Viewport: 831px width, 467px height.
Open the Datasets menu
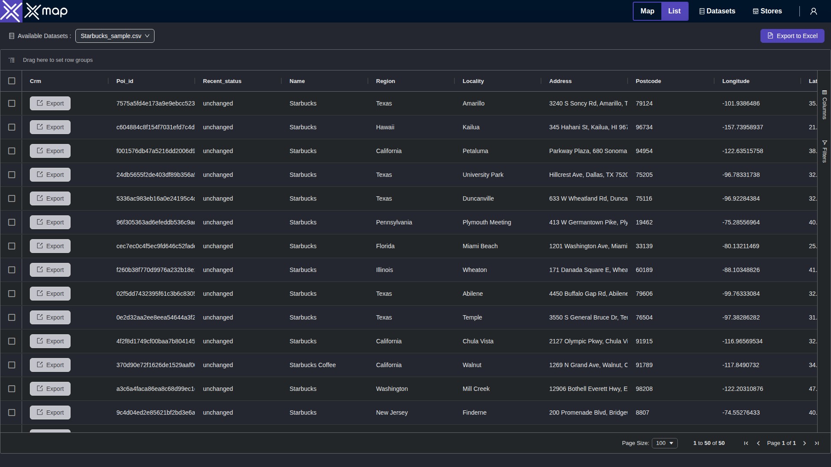(717, 11)
